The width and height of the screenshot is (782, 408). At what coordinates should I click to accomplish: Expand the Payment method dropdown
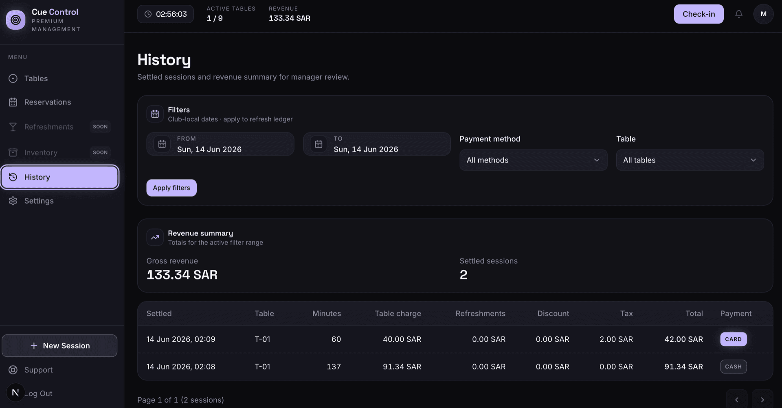tap(533, 160)
